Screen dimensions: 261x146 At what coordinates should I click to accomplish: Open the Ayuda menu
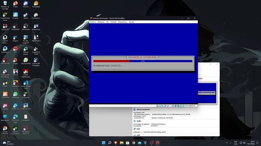click(x=131, y=22)
